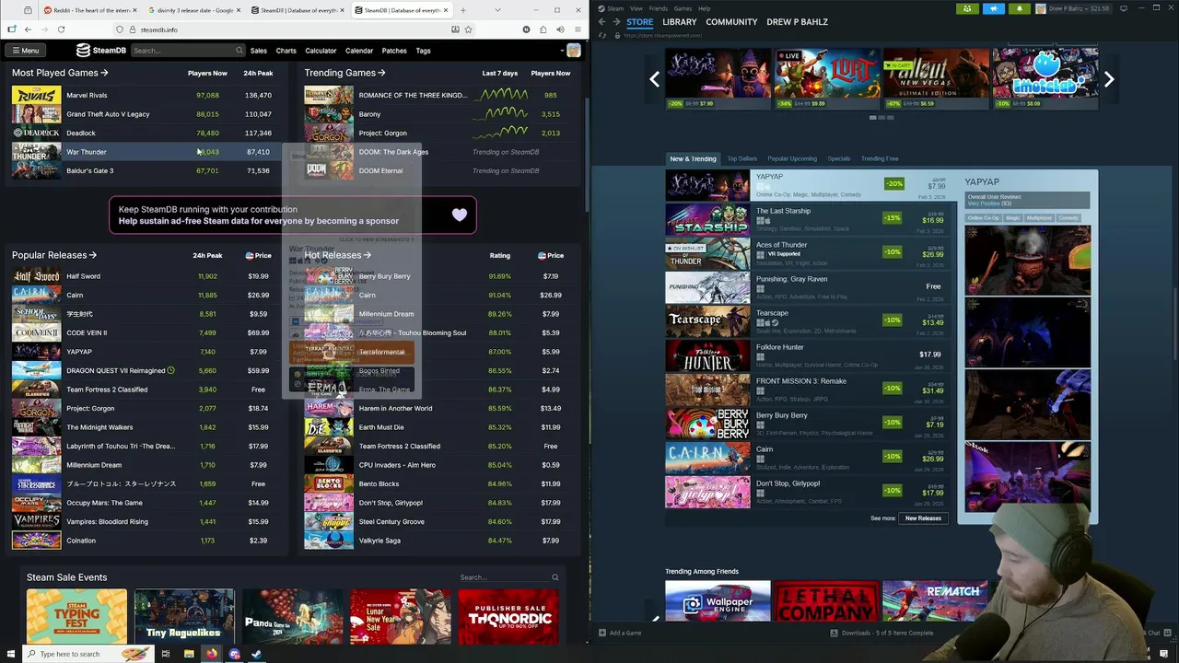Bookmark the page with the star icon

468,29
